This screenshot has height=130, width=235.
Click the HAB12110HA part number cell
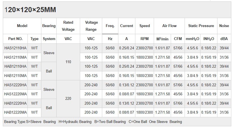pos(16,67)
